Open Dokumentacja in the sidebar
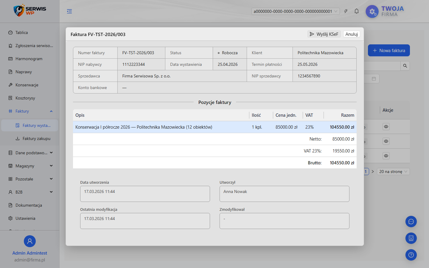The height and width of the screenshot is (268, 429). 30,205
